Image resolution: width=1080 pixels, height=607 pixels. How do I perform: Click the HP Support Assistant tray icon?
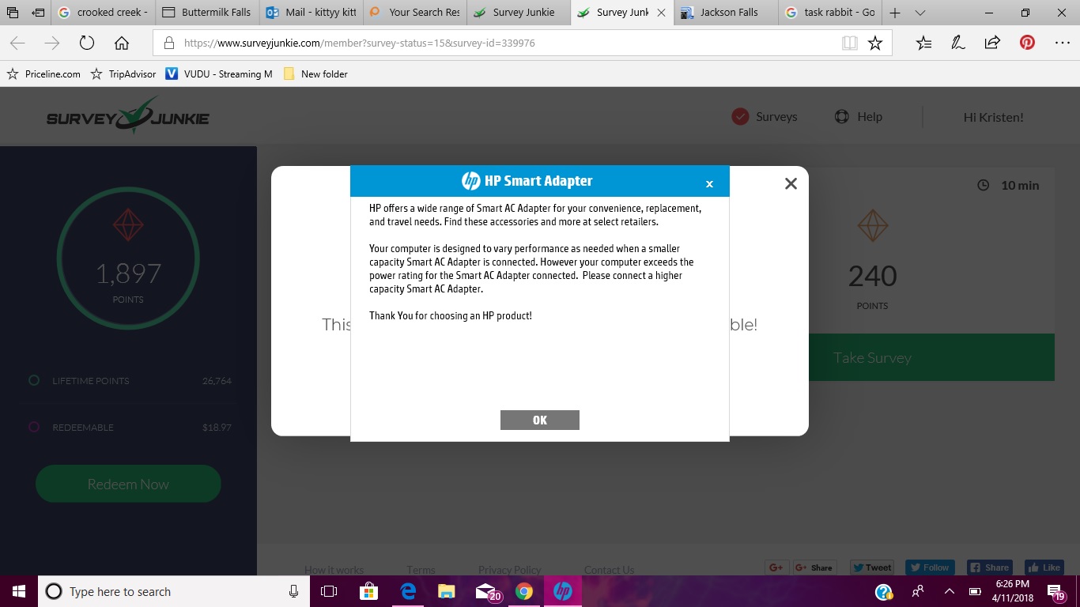(x=884, y=591)
